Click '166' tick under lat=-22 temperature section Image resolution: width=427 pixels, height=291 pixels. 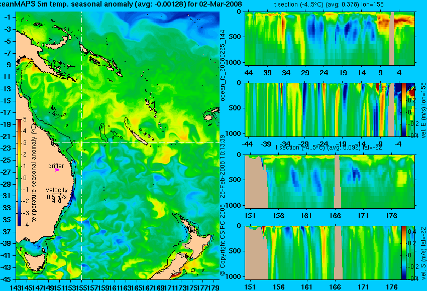click(335, 216)
